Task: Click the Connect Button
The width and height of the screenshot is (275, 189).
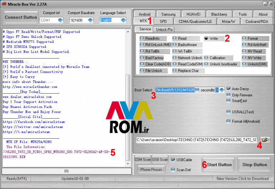Action: (x=21, y=17)
